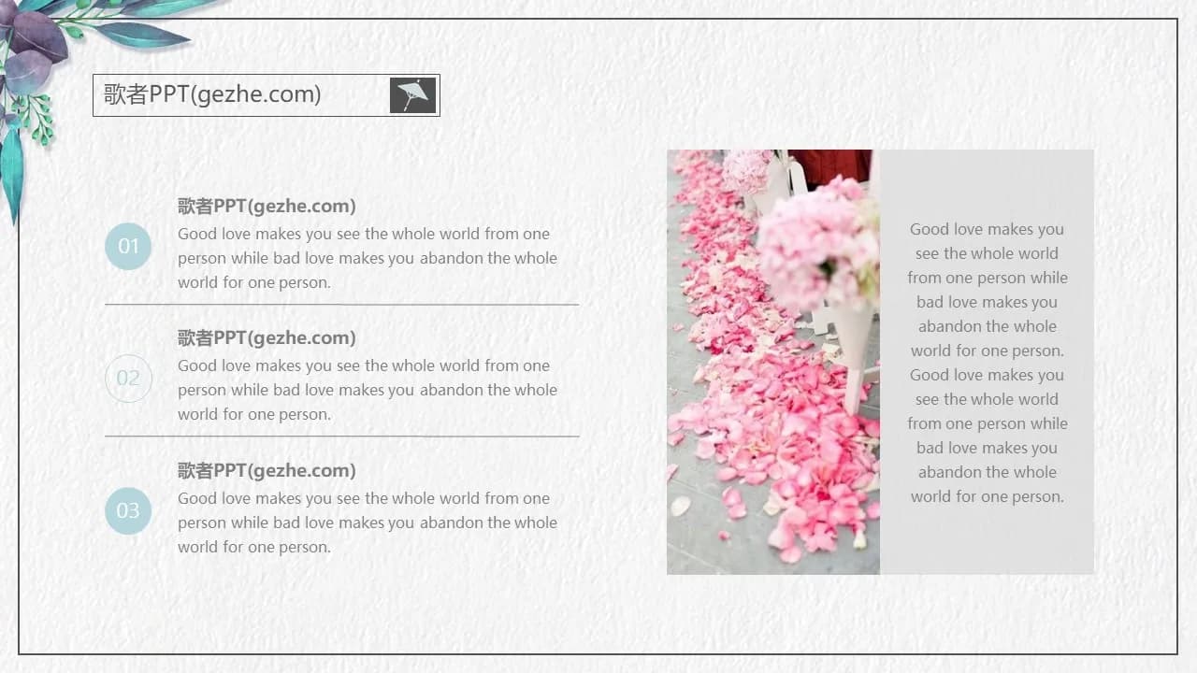Select the outlined 02 circle badge
1197x673 pixels.
point(128,379)
